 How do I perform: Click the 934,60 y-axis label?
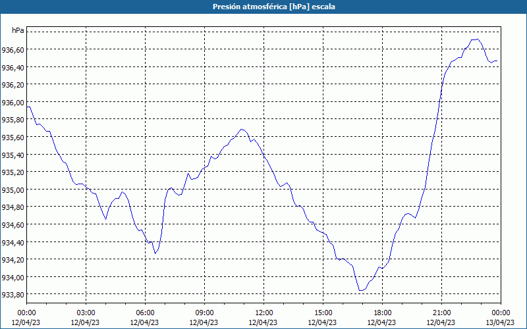pos(13,225)
